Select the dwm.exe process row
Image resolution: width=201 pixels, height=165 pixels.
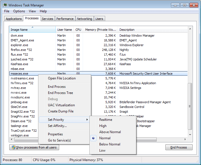click(98, 36)
